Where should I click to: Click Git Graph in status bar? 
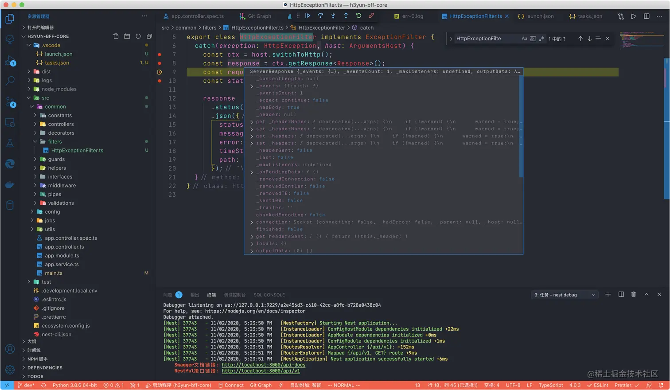[261, 385]
